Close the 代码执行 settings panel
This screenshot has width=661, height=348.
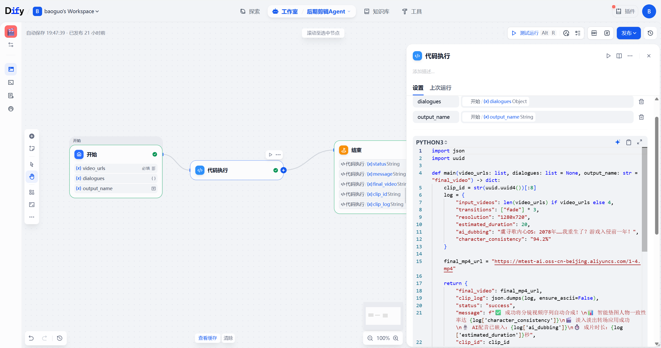click(x=649, y=56)
